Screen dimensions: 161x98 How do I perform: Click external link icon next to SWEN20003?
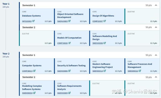[69, 21]
